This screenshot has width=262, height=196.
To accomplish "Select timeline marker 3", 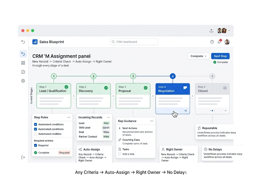I will click(x=133, y=76).
